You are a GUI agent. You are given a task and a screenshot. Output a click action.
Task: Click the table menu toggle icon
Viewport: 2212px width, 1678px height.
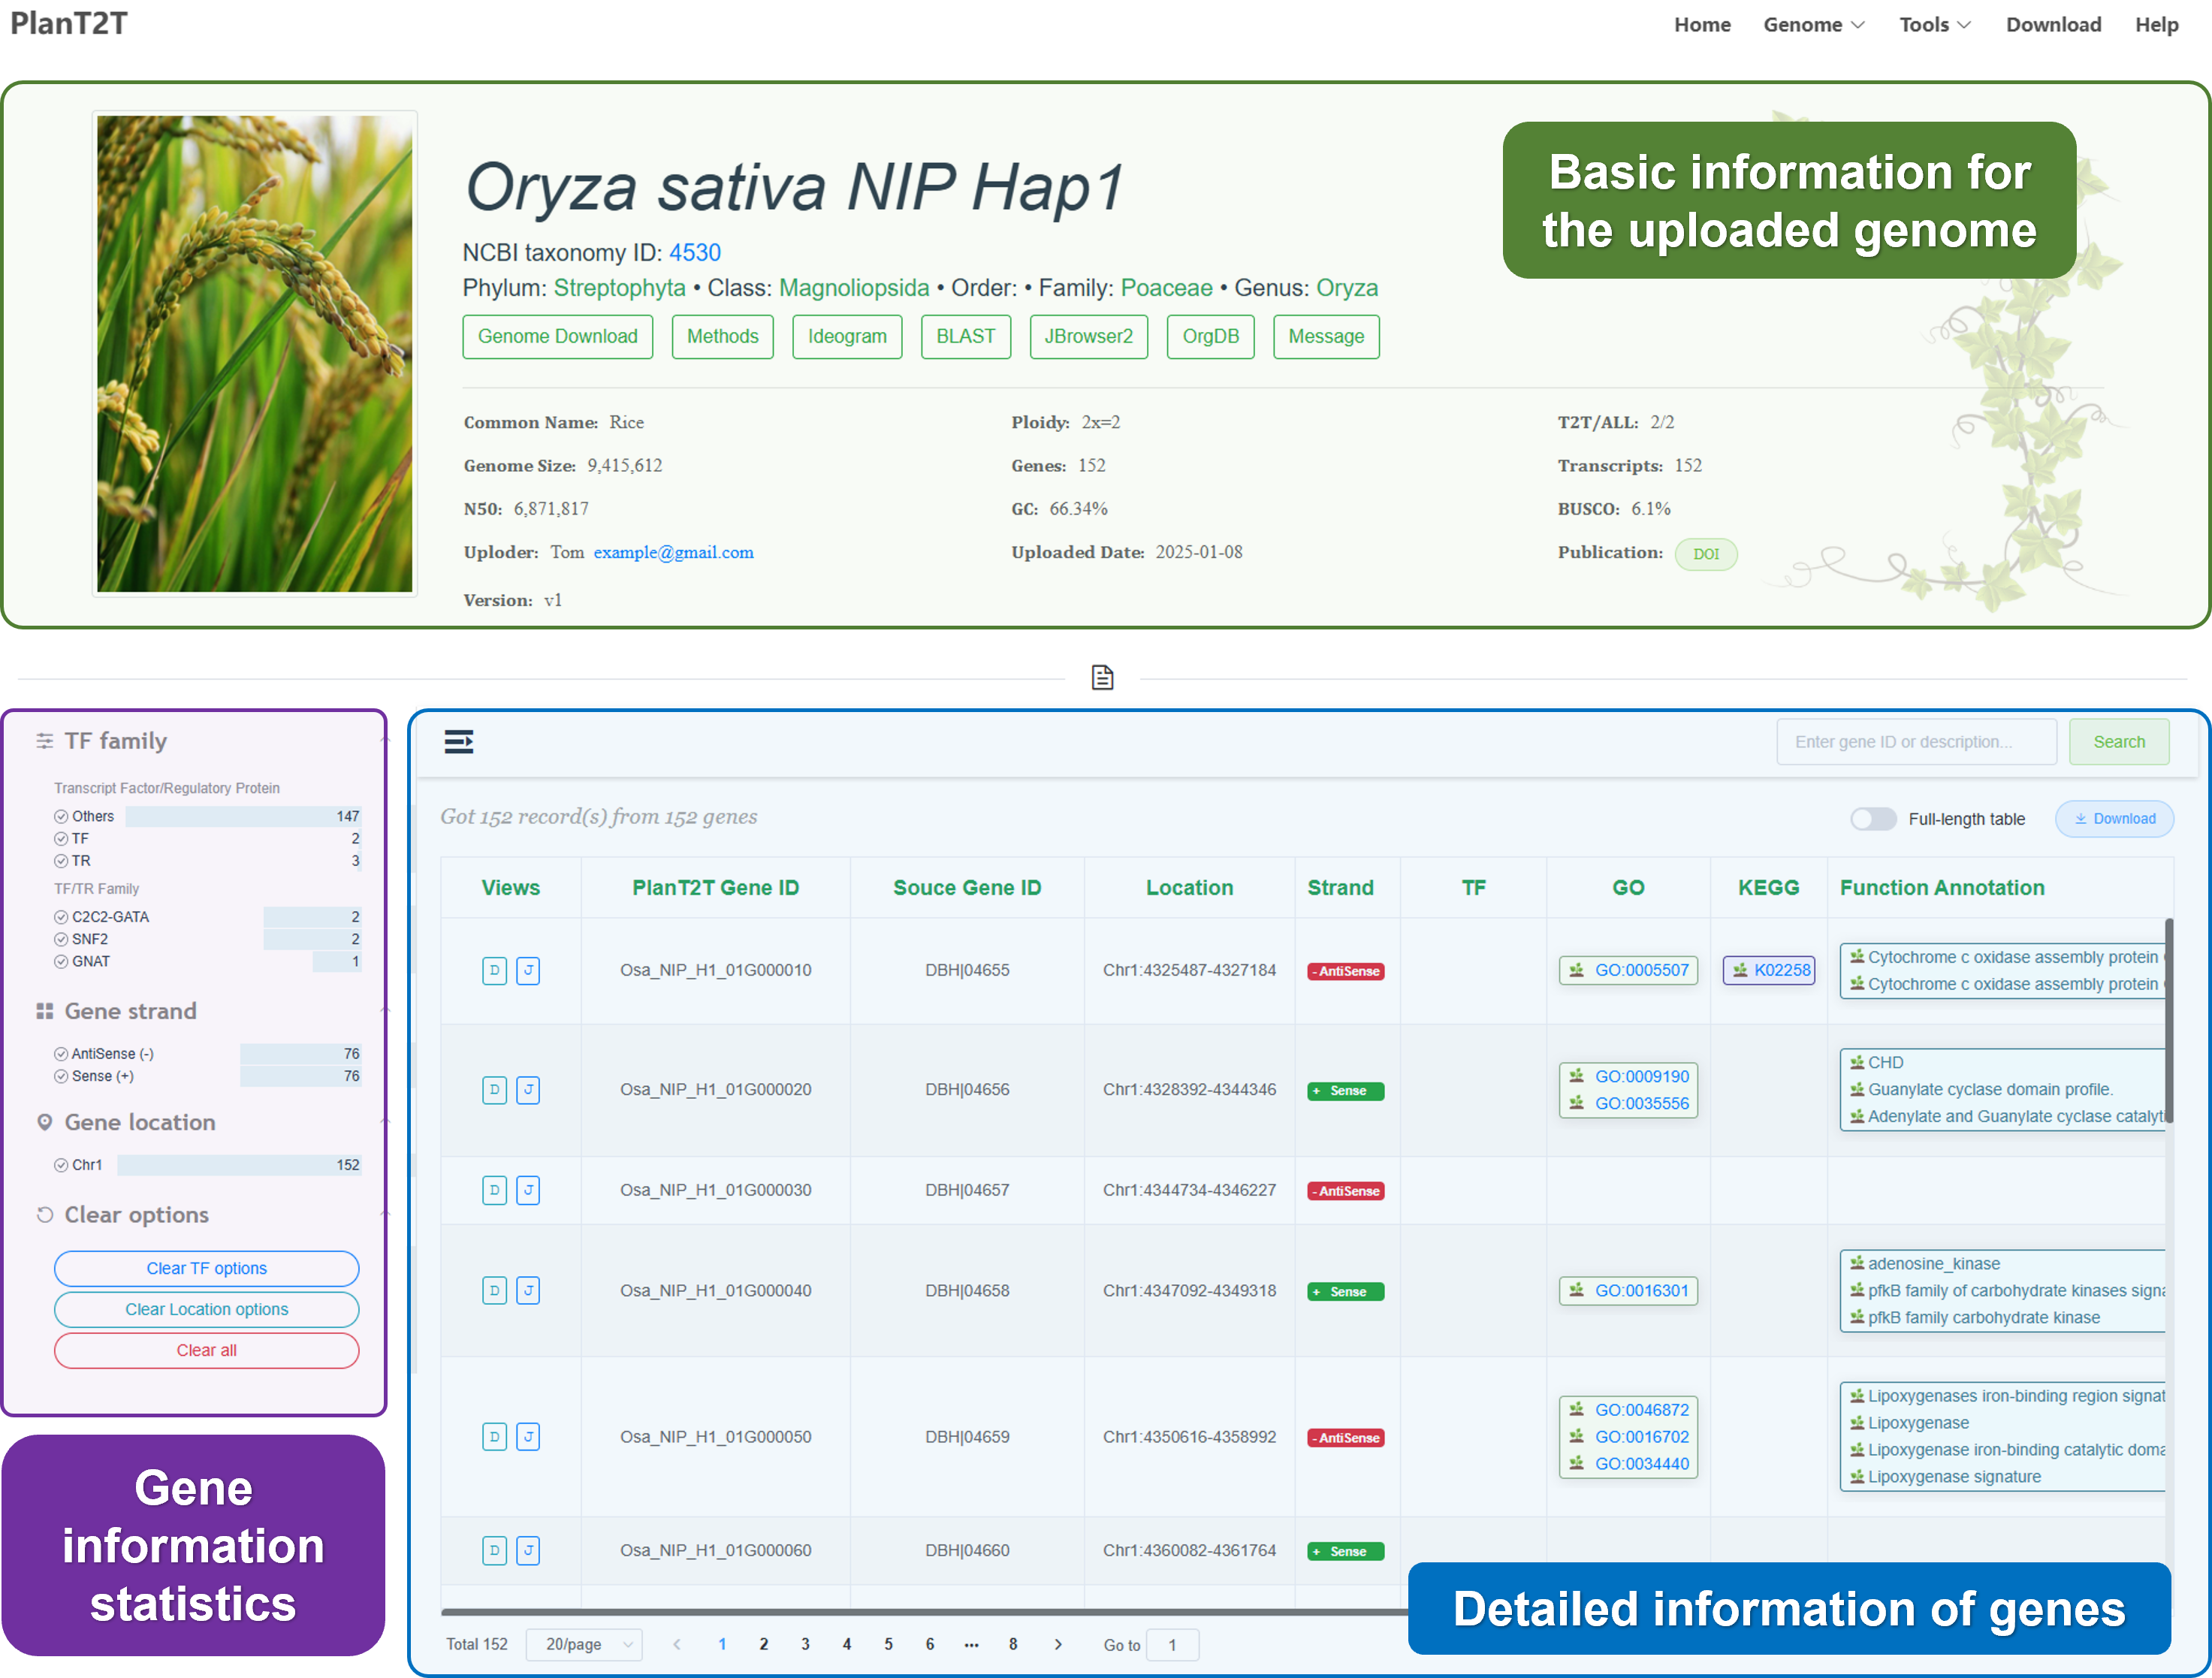(x=458, y=742)
